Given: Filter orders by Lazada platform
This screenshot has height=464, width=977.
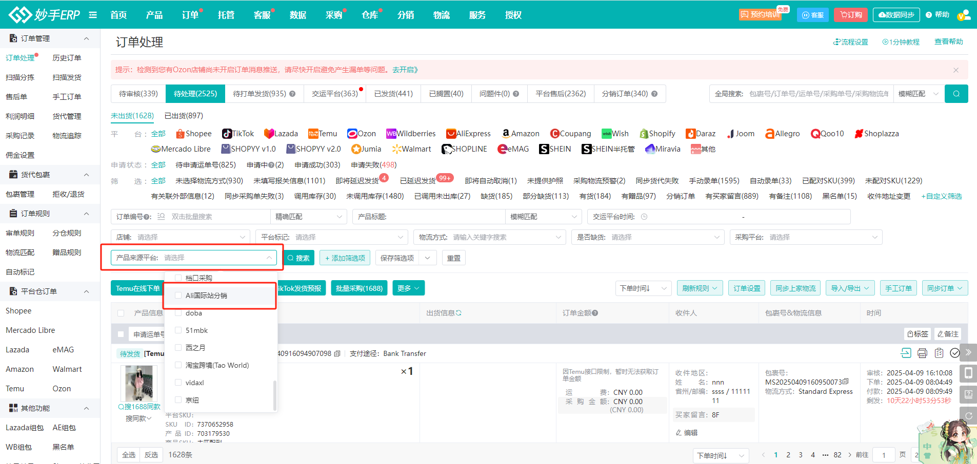Looking at the screenshot, I should point(281,134).
